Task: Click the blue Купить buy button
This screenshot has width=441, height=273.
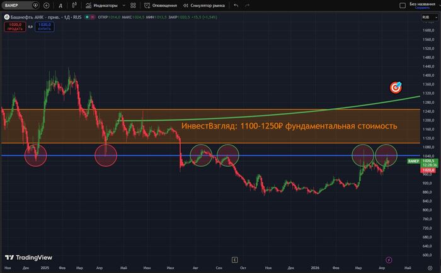Action: [x=45, y=26]
